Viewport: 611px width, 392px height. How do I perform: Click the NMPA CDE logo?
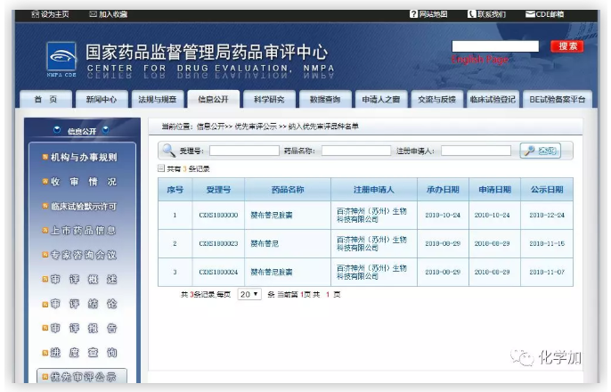[x=61, y=61]
